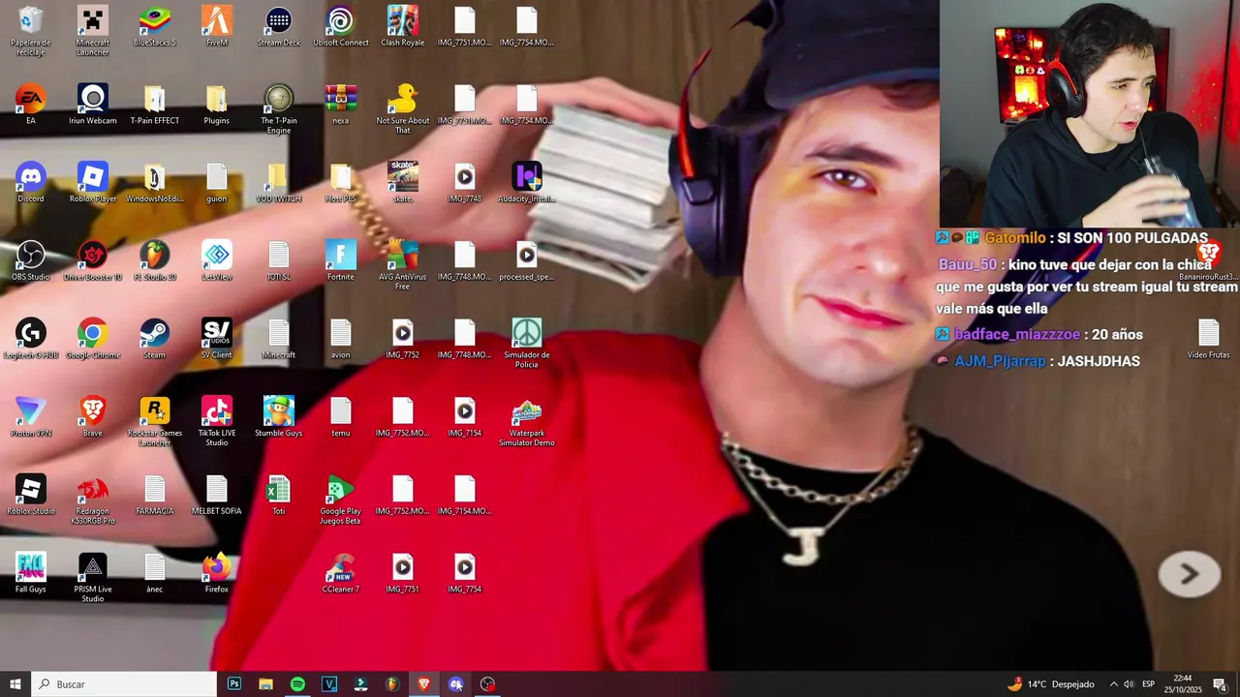1240x697 pixels.
Task: Open the Audacity_Install... file
Action: [527, 183]
